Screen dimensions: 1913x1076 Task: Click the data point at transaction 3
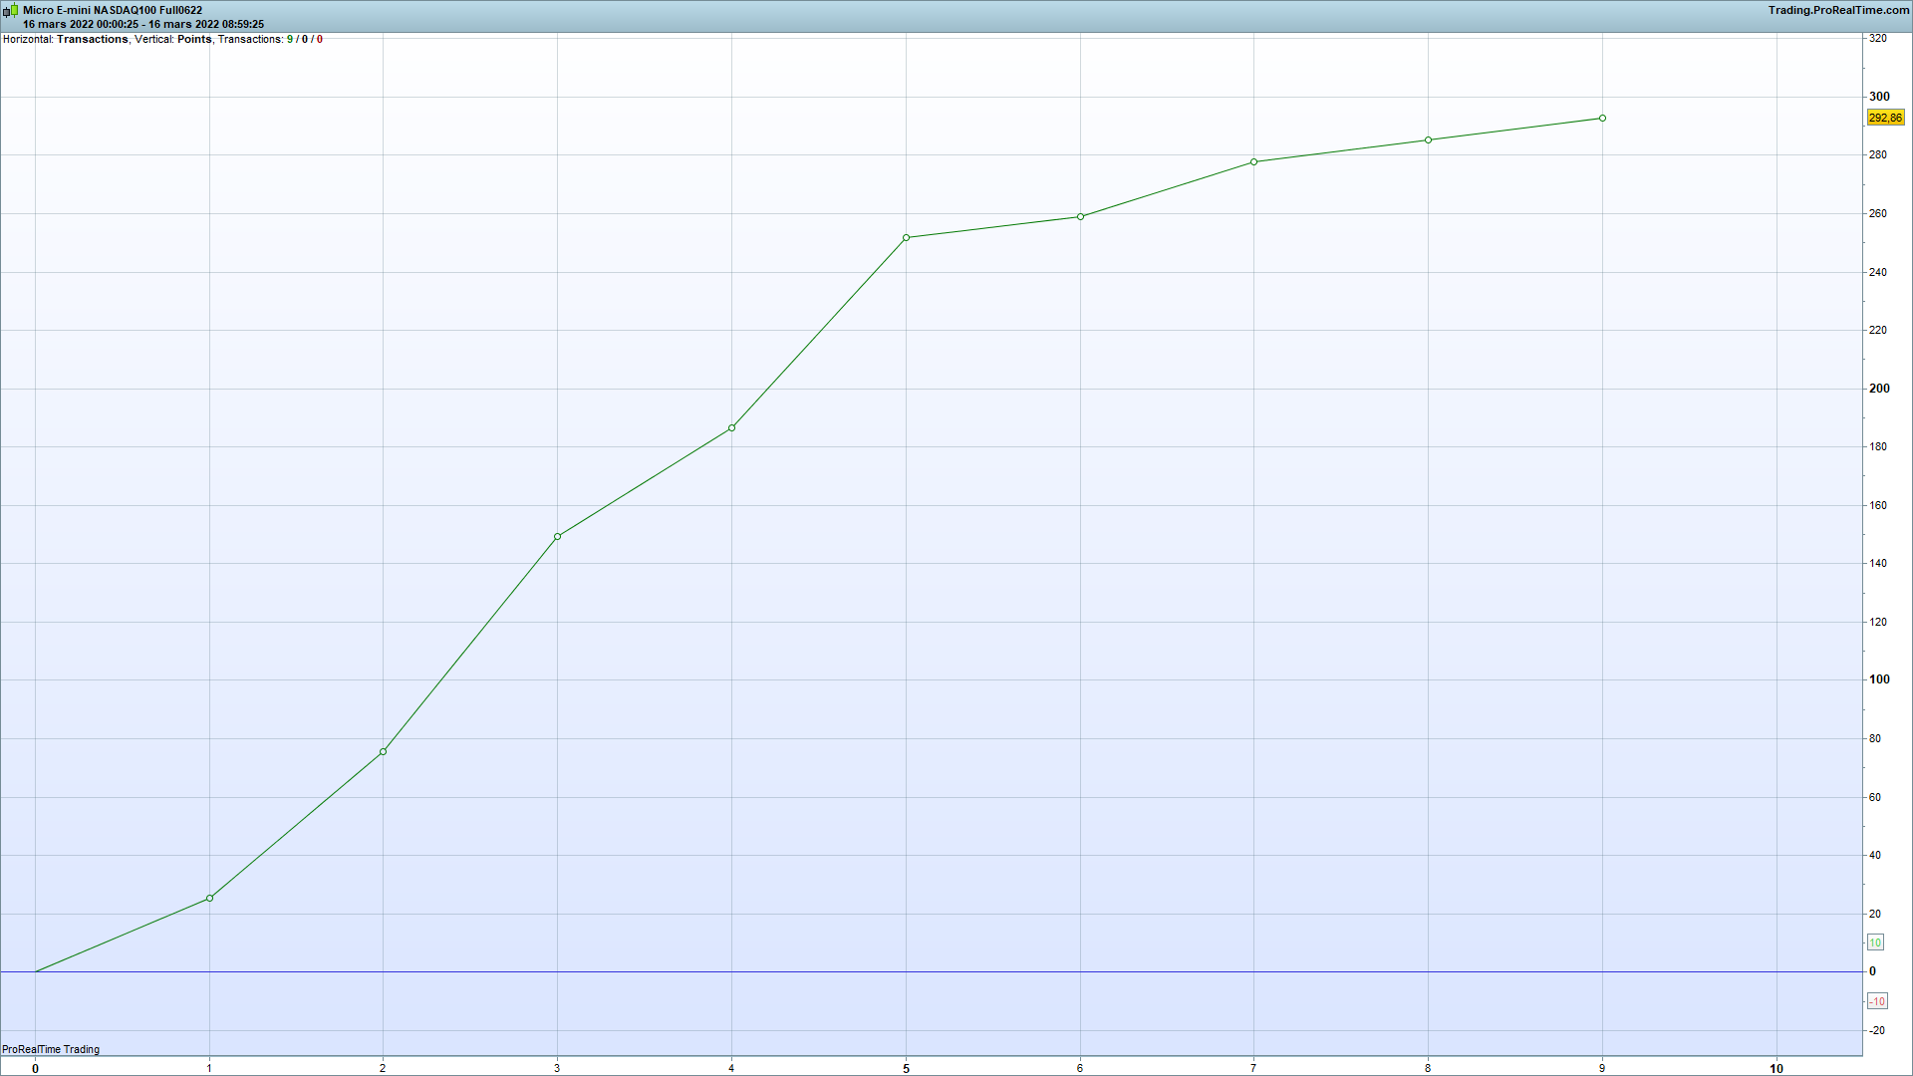click(x=557, y=537)
